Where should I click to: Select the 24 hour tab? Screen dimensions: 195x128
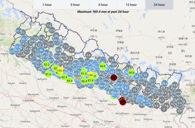(159, 5)
